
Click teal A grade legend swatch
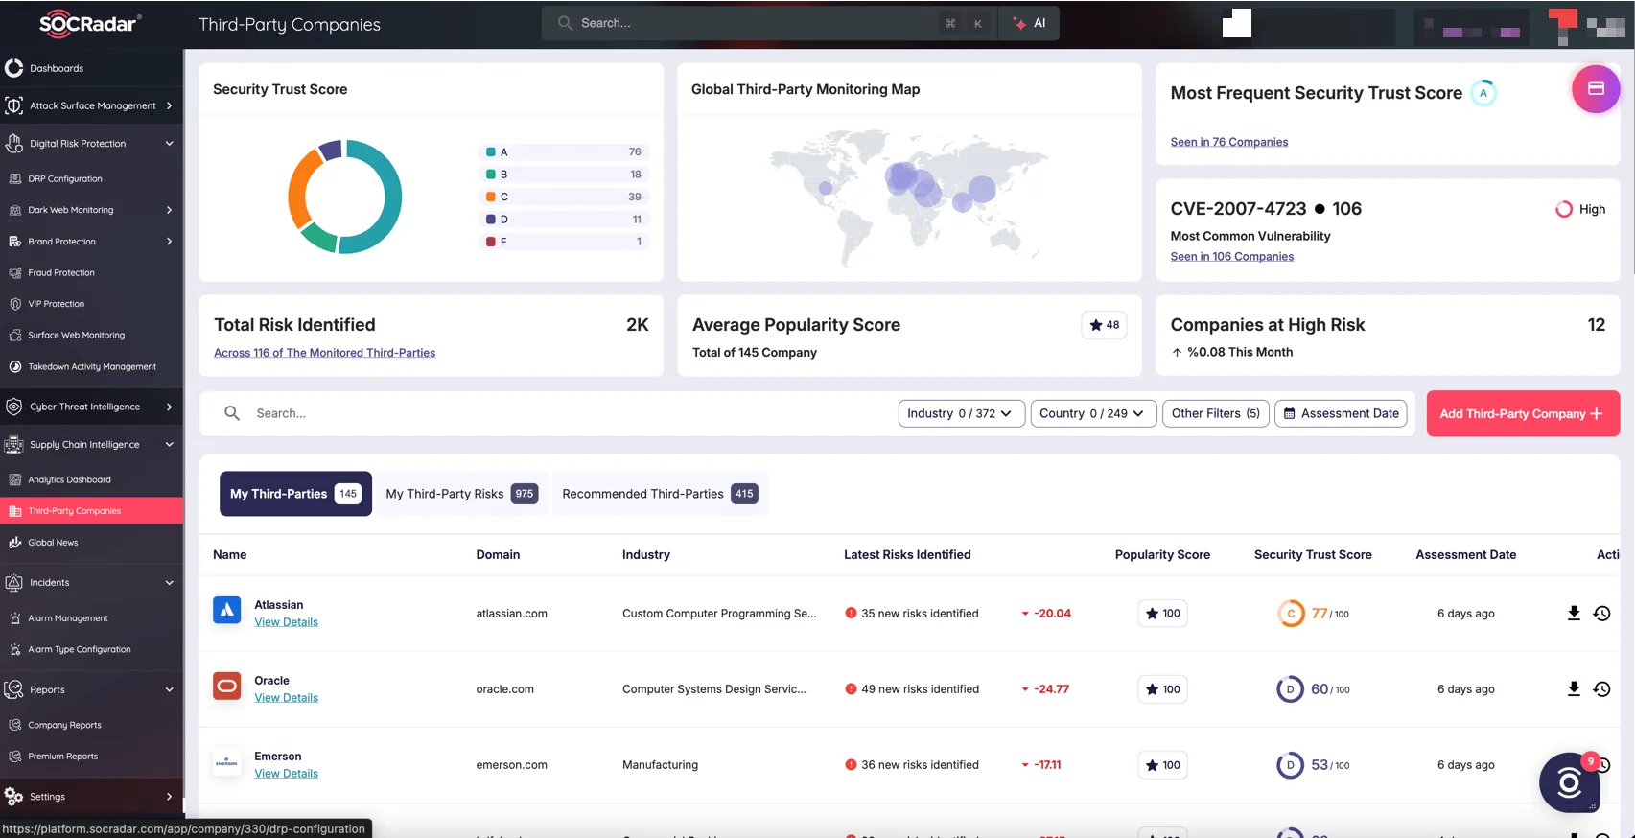pos(491,152)
